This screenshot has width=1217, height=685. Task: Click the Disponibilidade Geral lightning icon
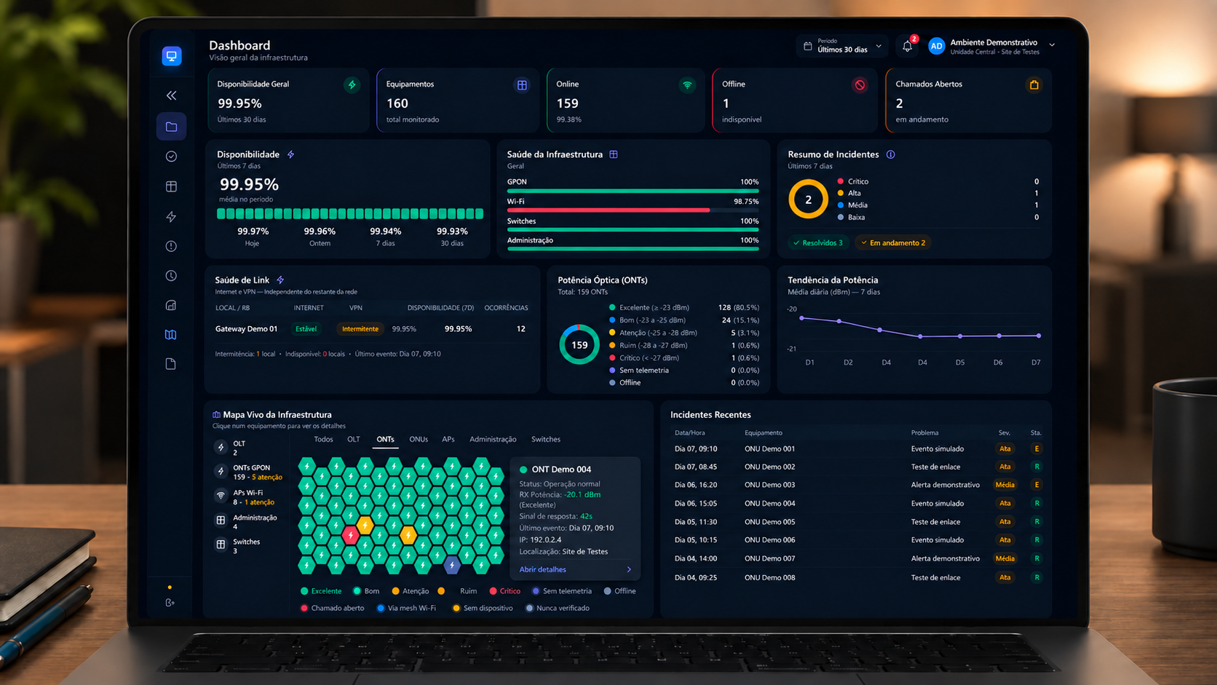coord(352,85)
